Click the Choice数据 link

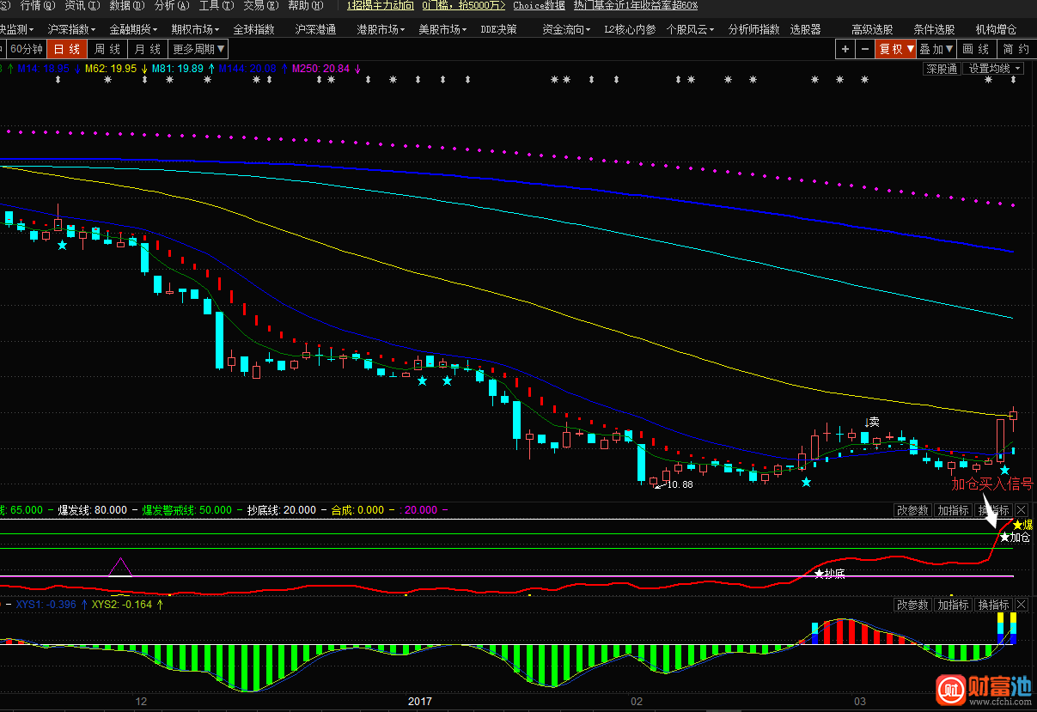click(x=539, y=6)
